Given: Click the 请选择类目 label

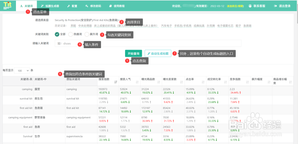Looking at the screenshot, I should (42, 20).
